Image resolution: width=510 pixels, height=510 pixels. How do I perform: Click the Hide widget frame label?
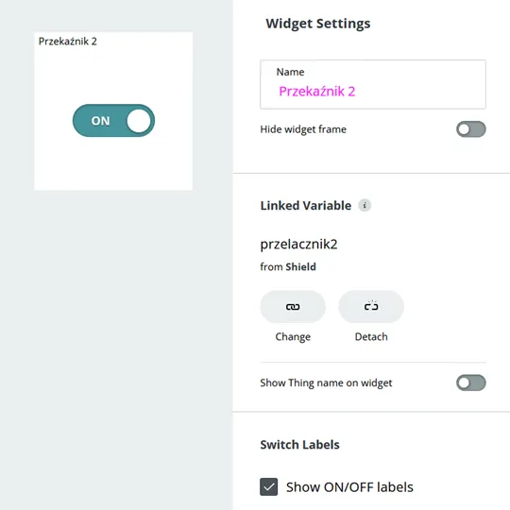(x=303, y=129)
